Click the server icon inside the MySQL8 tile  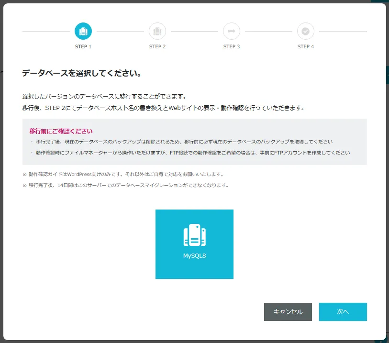click(194, 235)
